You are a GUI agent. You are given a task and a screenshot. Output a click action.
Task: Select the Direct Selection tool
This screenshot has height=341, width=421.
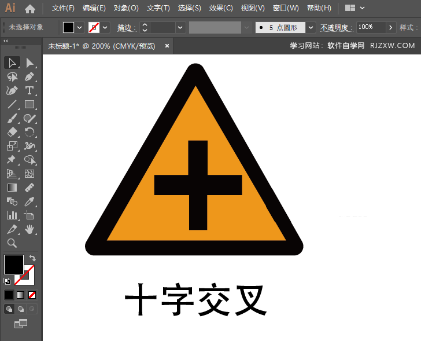[x=29, y=63]
